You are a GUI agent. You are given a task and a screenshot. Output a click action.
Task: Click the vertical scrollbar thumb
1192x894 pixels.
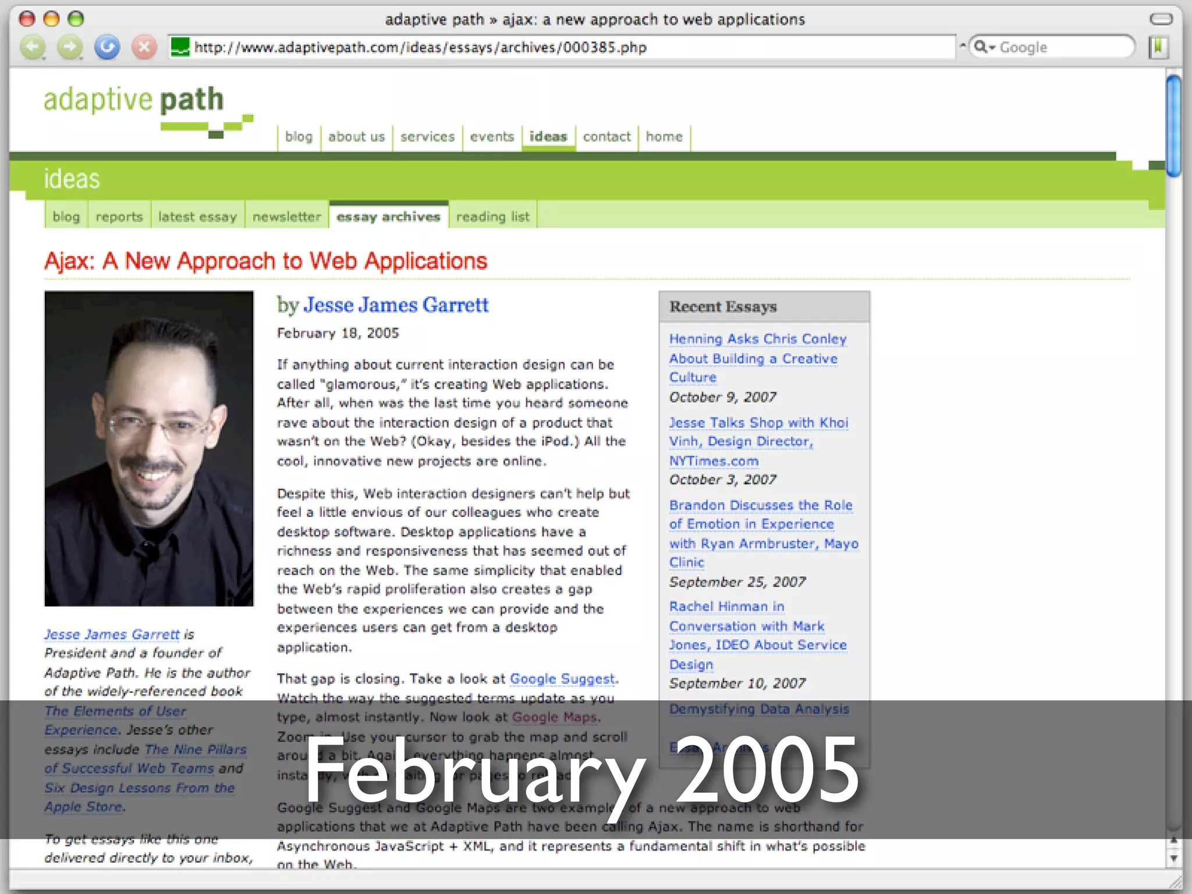coord(1173,125)
